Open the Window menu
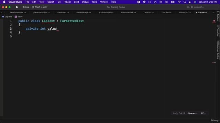This screenshot has width=220, height=123. tap(104, 2)
